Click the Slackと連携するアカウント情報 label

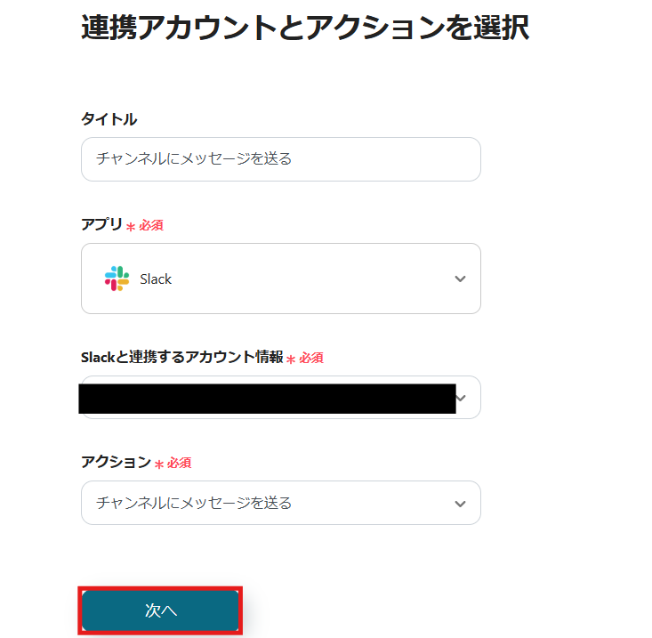[x=181, y=357]
